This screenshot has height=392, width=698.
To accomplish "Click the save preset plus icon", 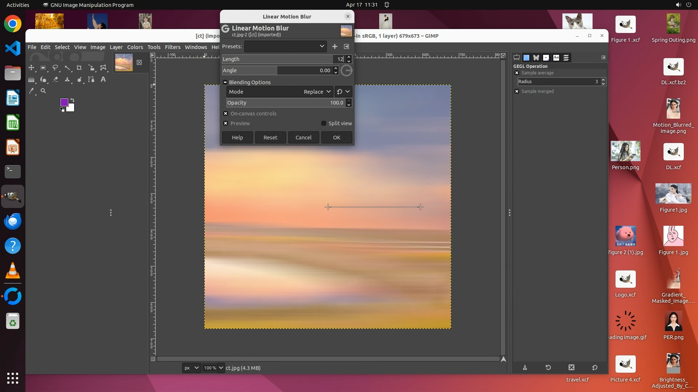I will (x=335, y=46).
